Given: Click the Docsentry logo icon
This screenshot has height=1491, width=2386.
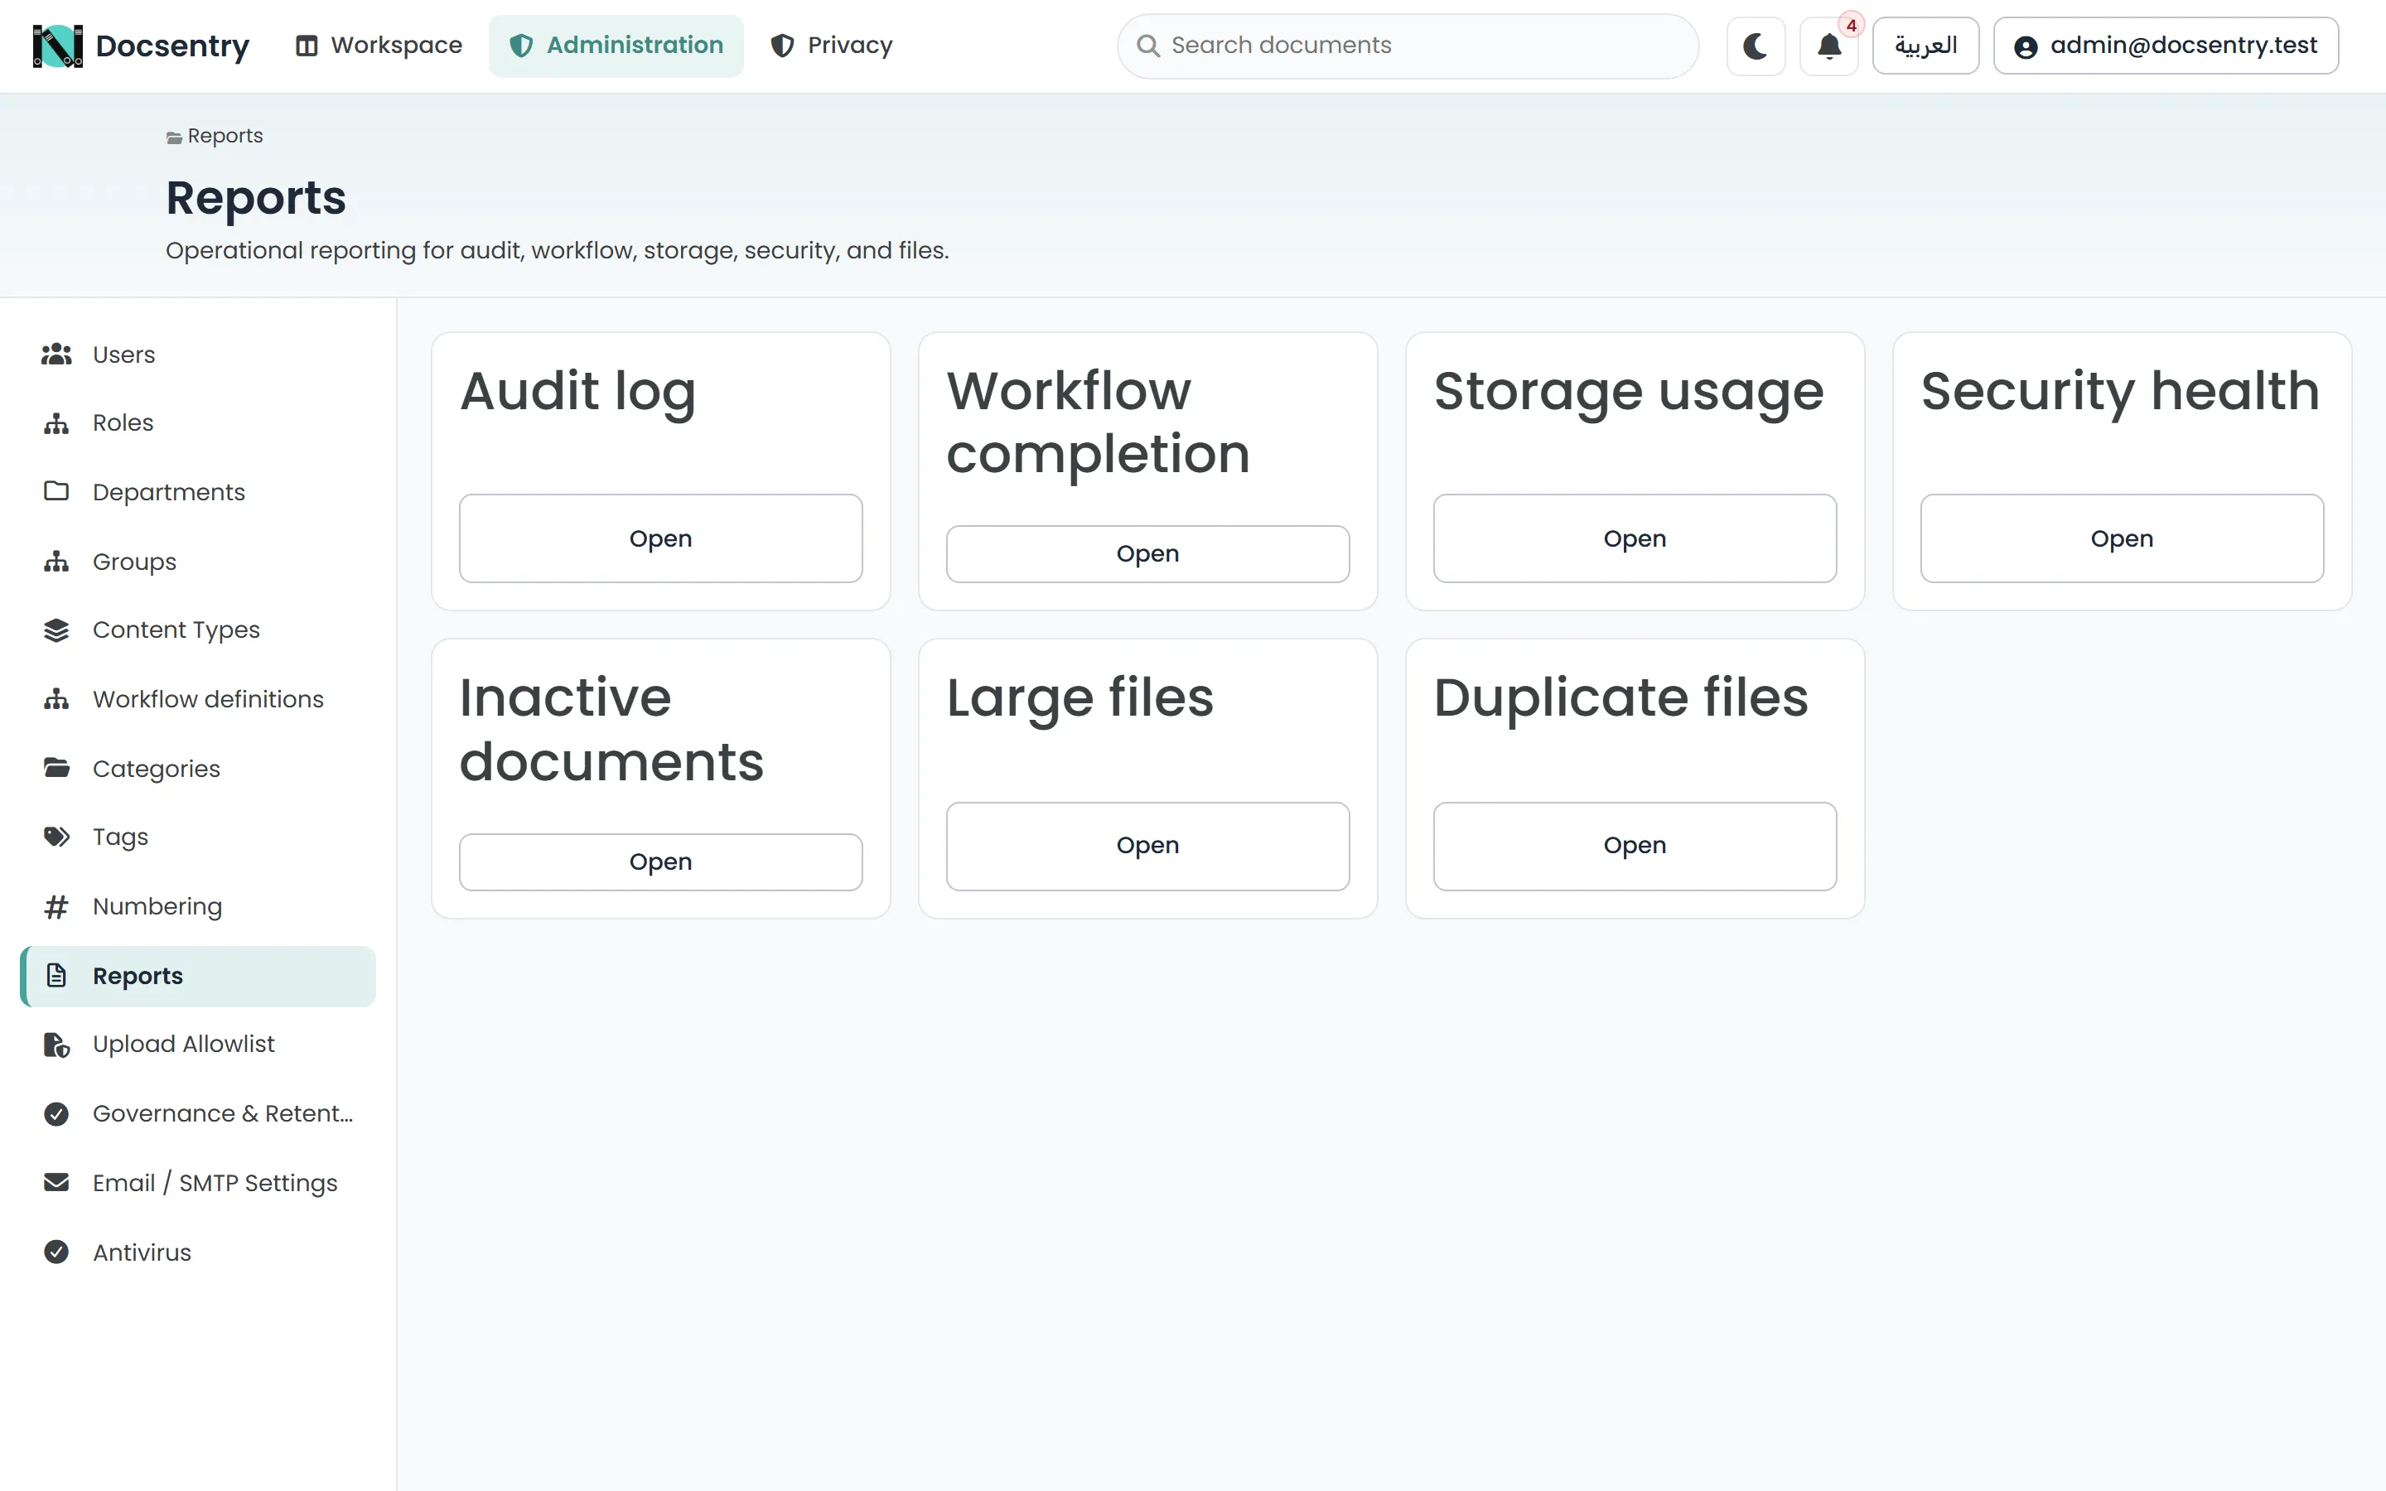Looking at the screenshot, I should click(57, 46).
